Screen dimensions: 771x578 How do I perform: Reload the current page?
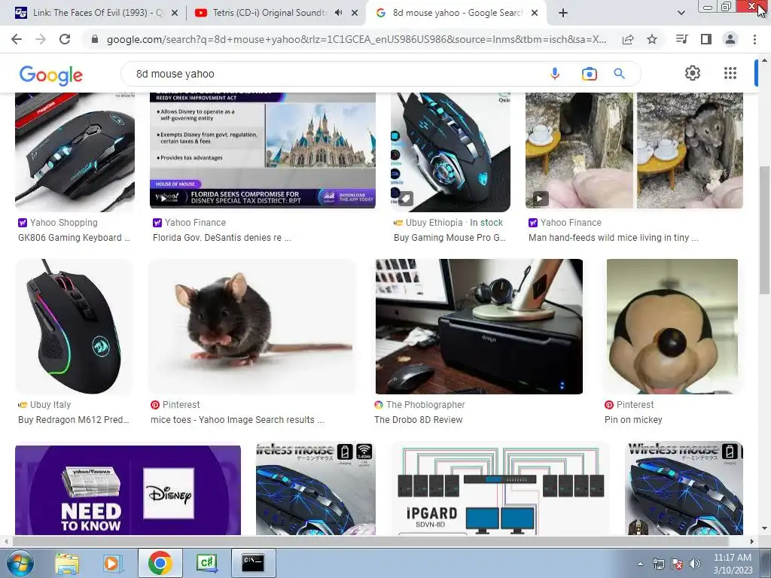[x=65, y=39]
